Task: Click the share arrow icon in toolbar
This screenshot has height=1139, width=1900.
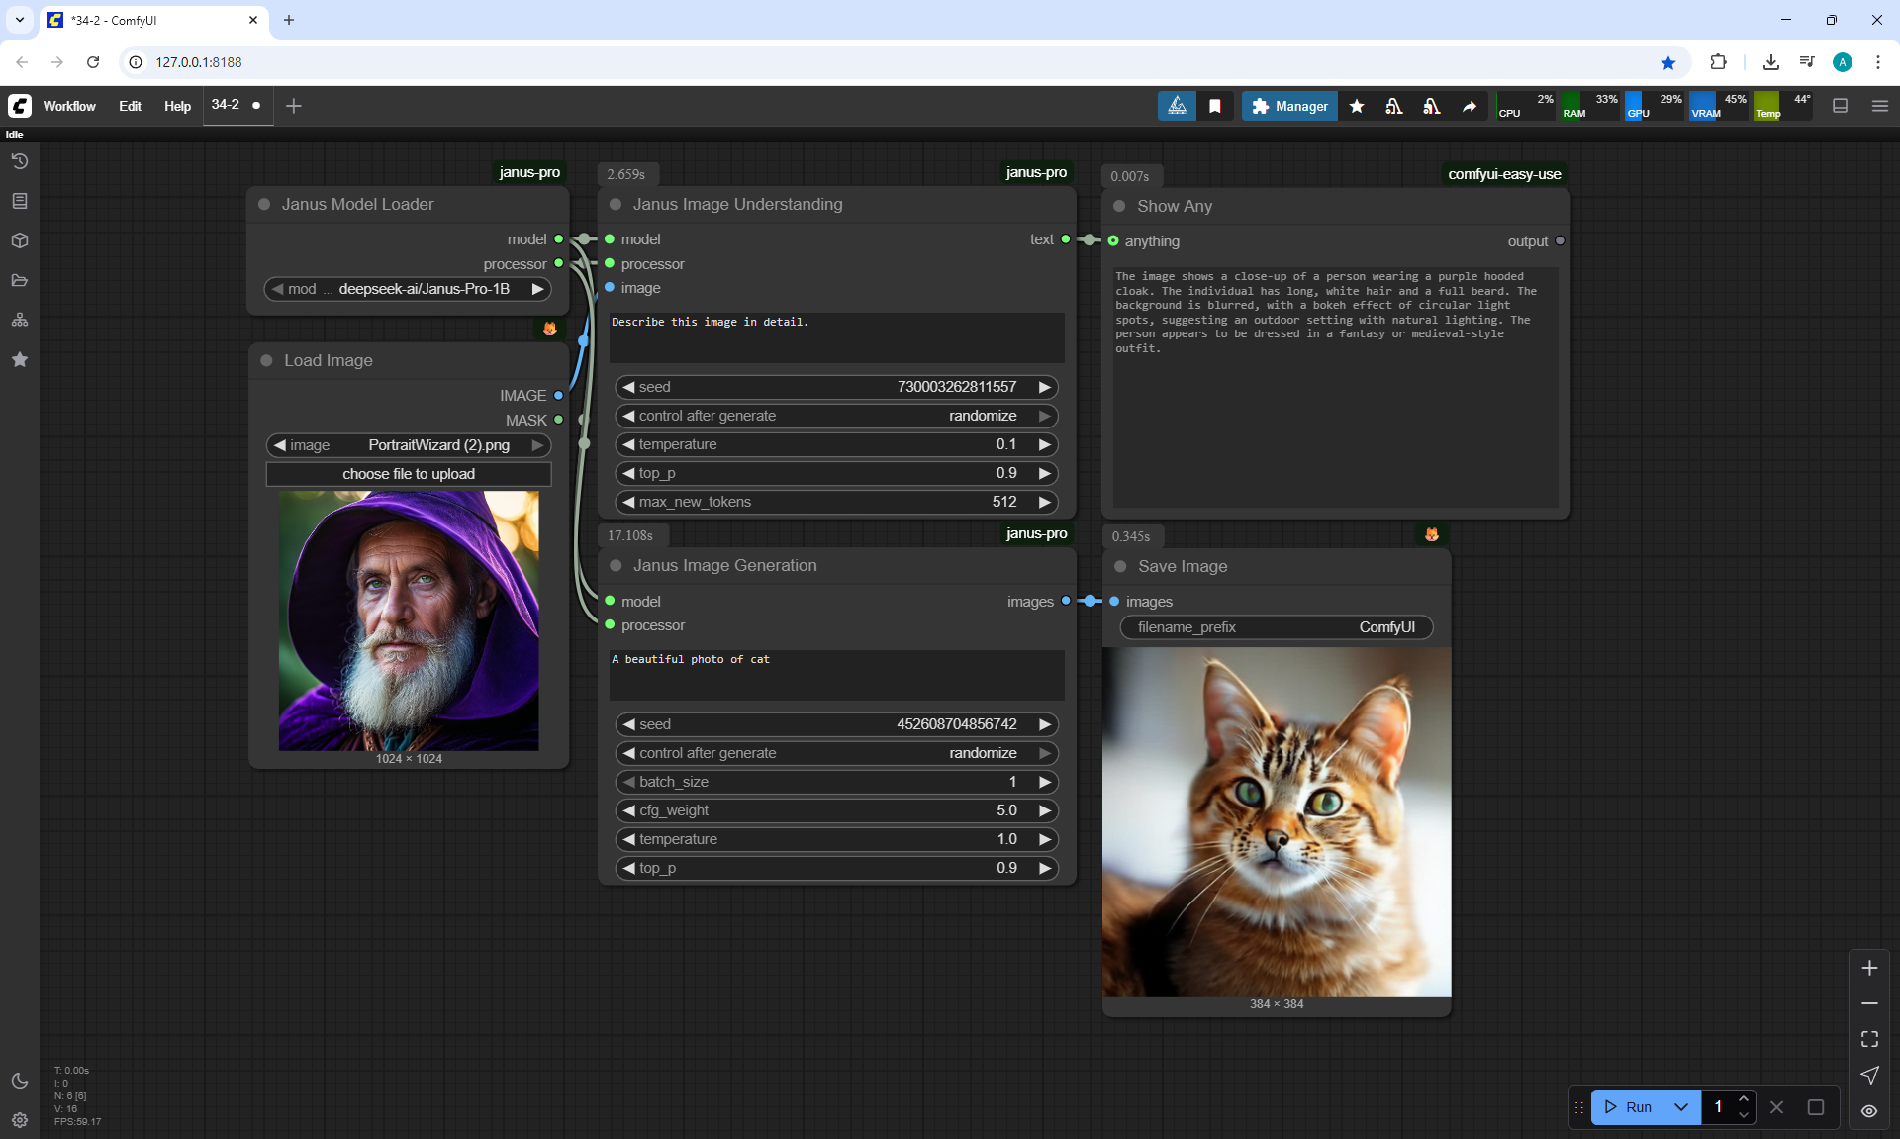Action: (1470, 106)
